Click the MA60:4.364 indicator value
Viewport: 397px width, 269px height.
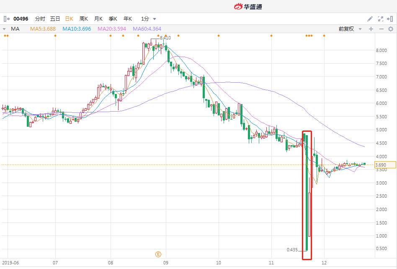click(x=147, y=29)
